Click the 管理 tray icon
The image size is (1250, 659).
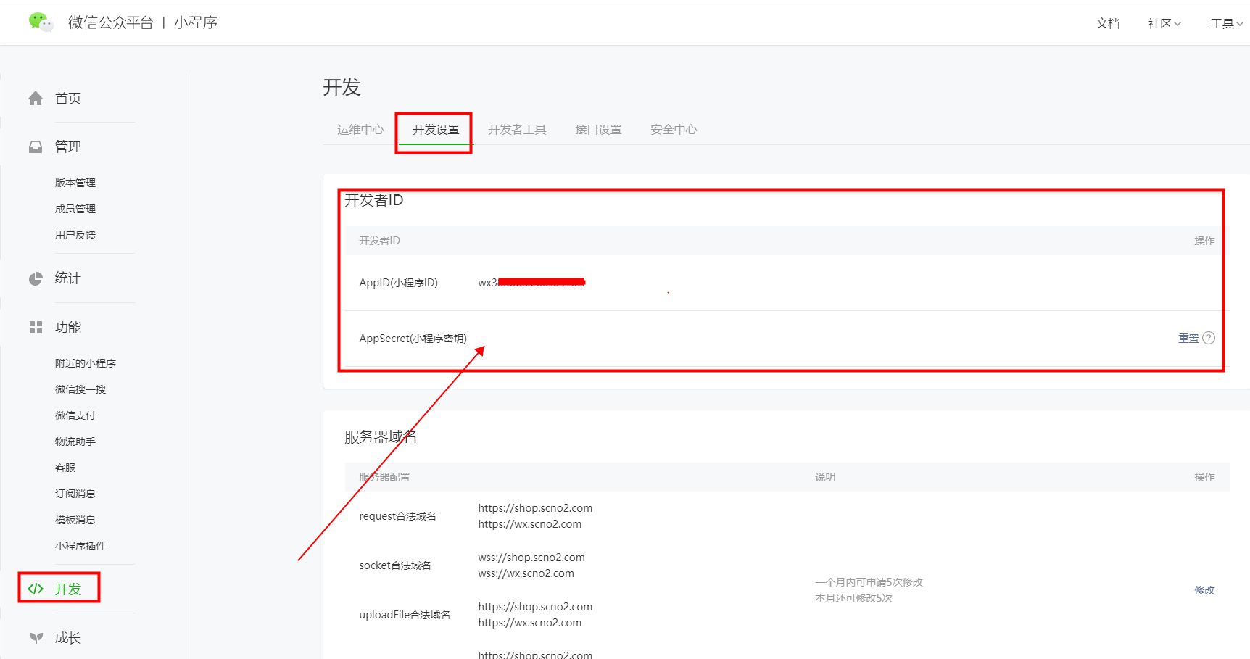tap(36, 147)
